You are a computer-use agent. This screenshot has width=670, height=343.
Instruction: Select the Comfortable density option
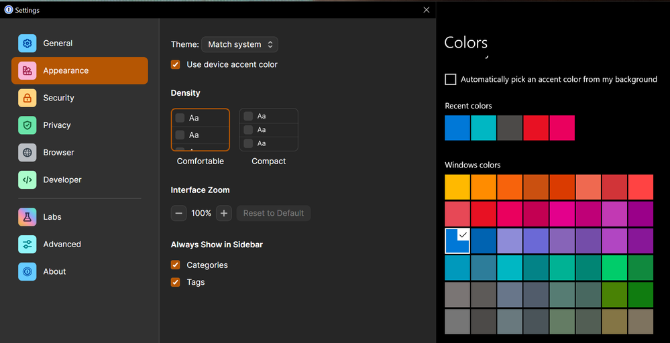click(200, 130)
